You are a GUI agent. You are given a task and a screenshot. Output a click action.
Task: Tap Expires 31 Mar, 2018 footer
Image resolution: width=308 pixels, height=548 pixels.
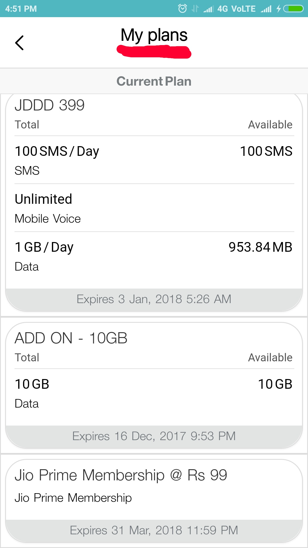pyautogui.click(x=154, y=530)
